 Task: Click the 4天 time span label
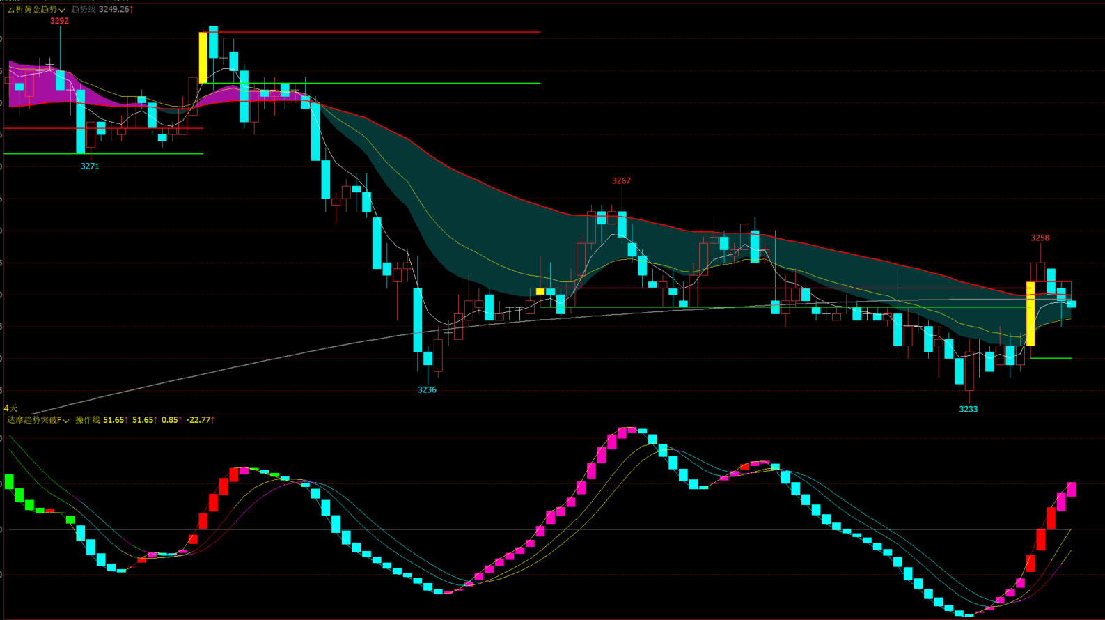(x=10, y=408)
